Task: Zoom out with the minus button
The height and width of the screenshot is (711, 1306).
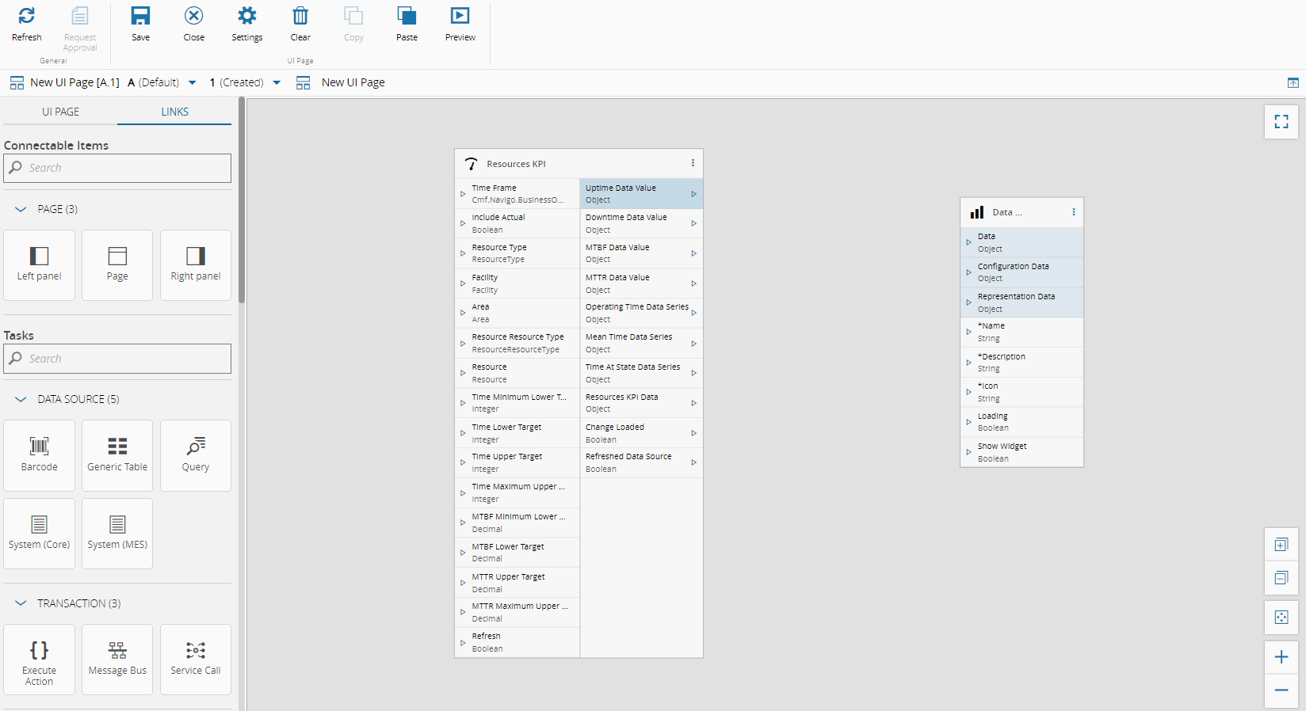Action: (1281, 690)
